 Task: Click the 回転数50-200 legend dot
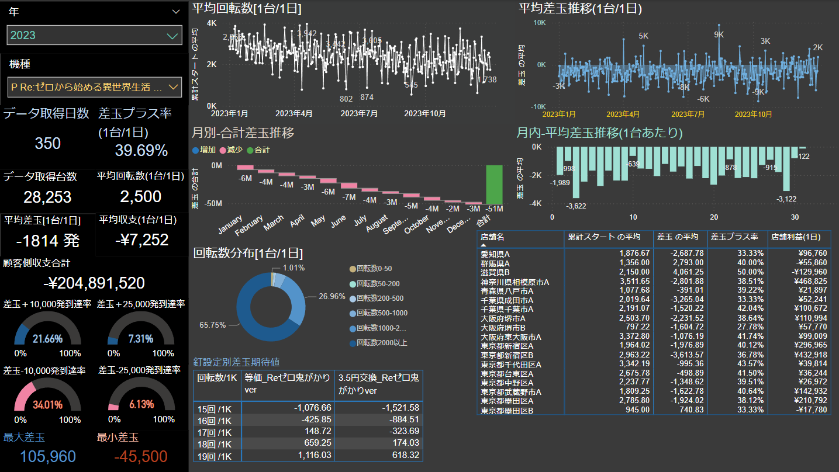coord(352,283)
